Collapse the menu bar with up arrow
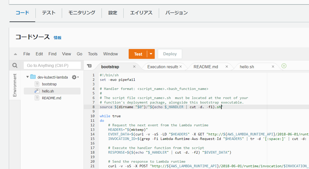Image resolution: width=309 pixels, height=169 pixels. coord(15,54)
